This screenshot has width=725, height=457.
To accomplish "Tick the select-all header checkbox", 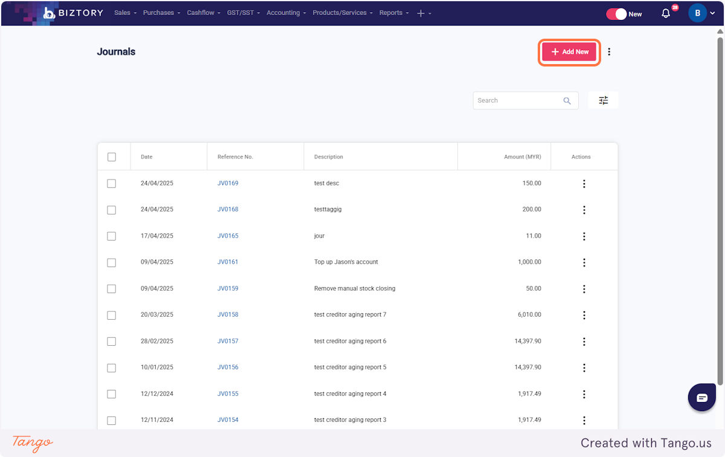I will (x=112, y=157).
